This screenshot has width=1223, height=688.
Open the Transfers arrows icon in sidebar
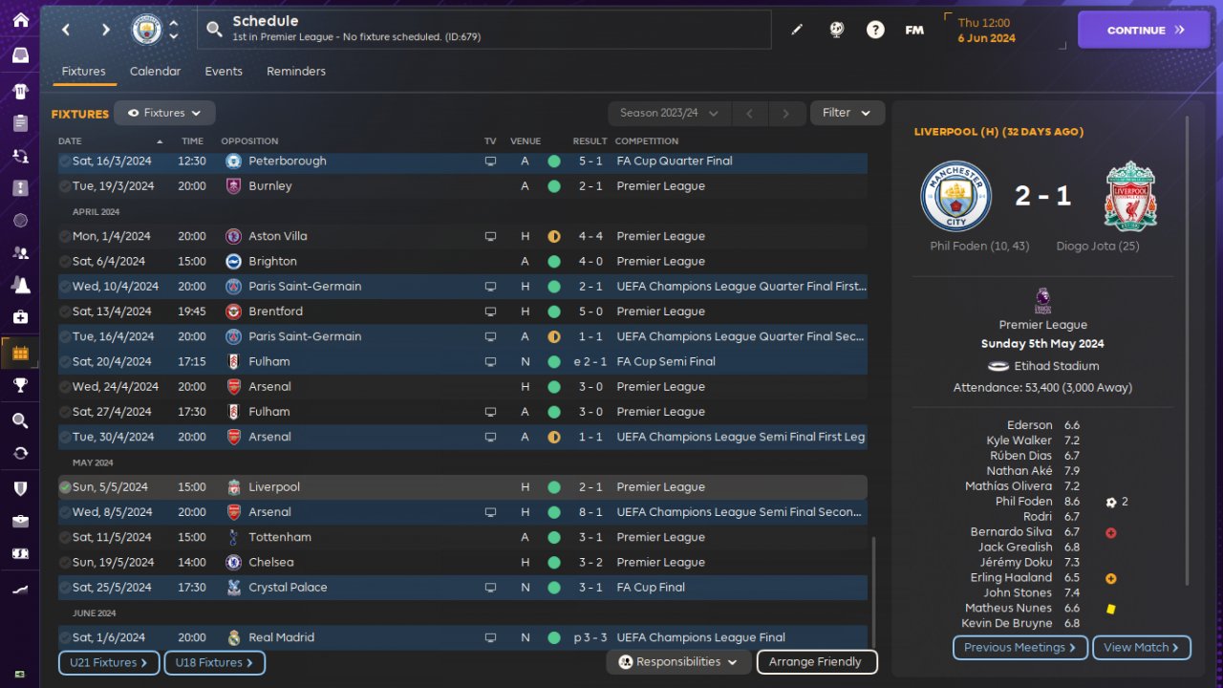coord(20,453)
